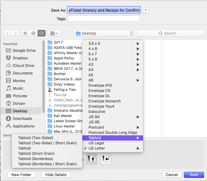
Task: Click the sidebar scrollbar
Action: coord(43,77)
